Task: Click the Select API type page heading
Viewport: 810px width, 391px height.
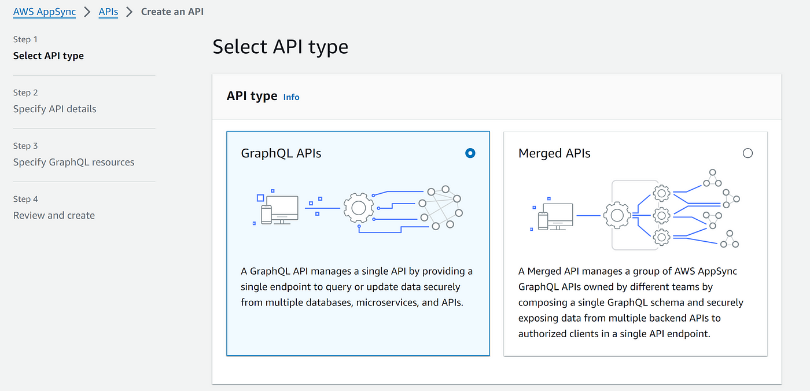Action: coord(281,47)
